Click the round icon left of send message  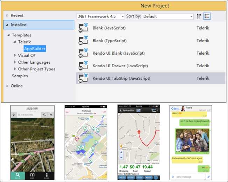coord(173,177)
